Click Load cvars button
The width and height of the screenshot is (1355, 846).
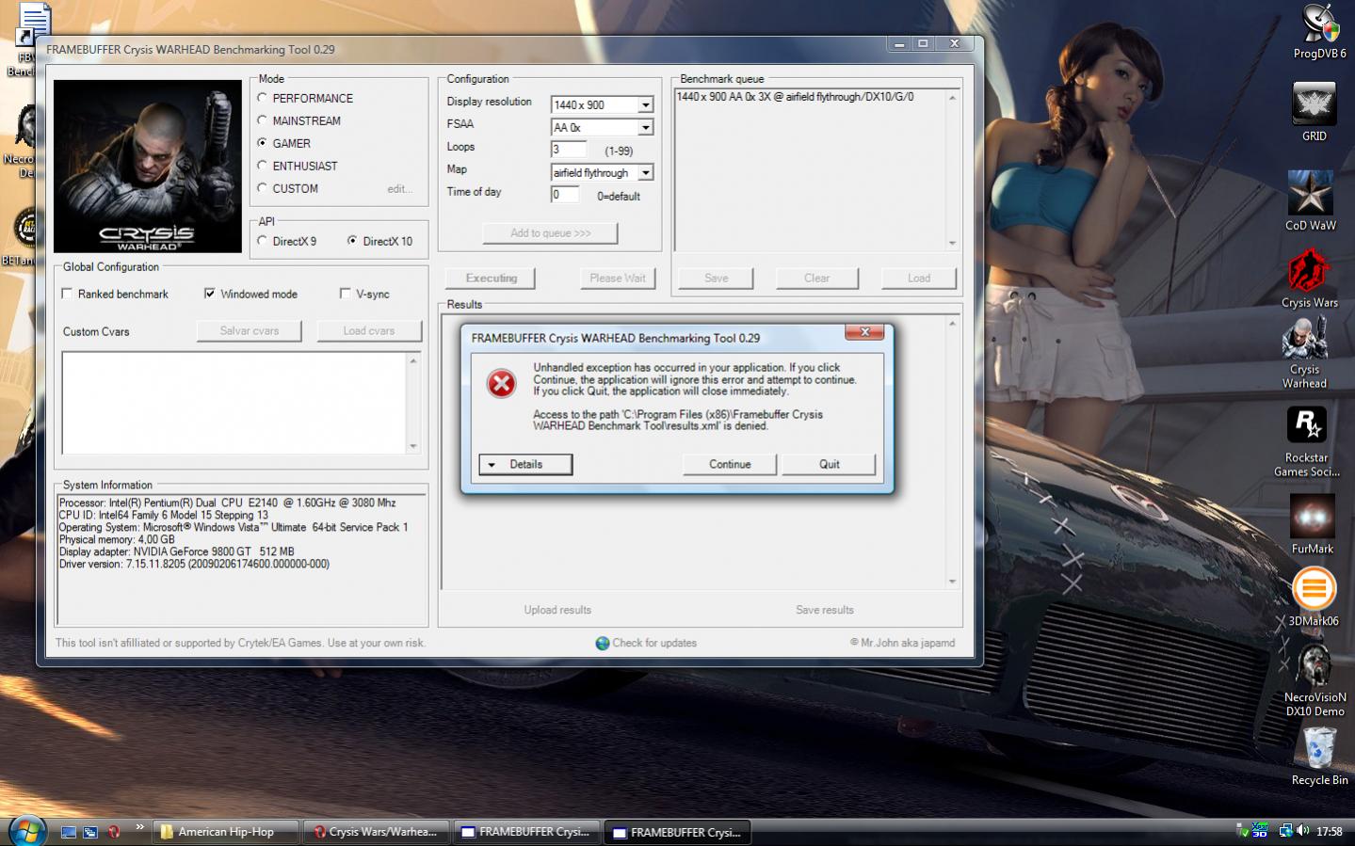369,330
